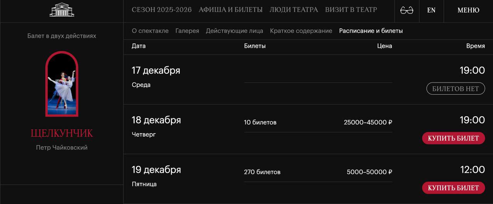Select the Действующие лица tab
493x204 pixels.
tap(234, 31)
